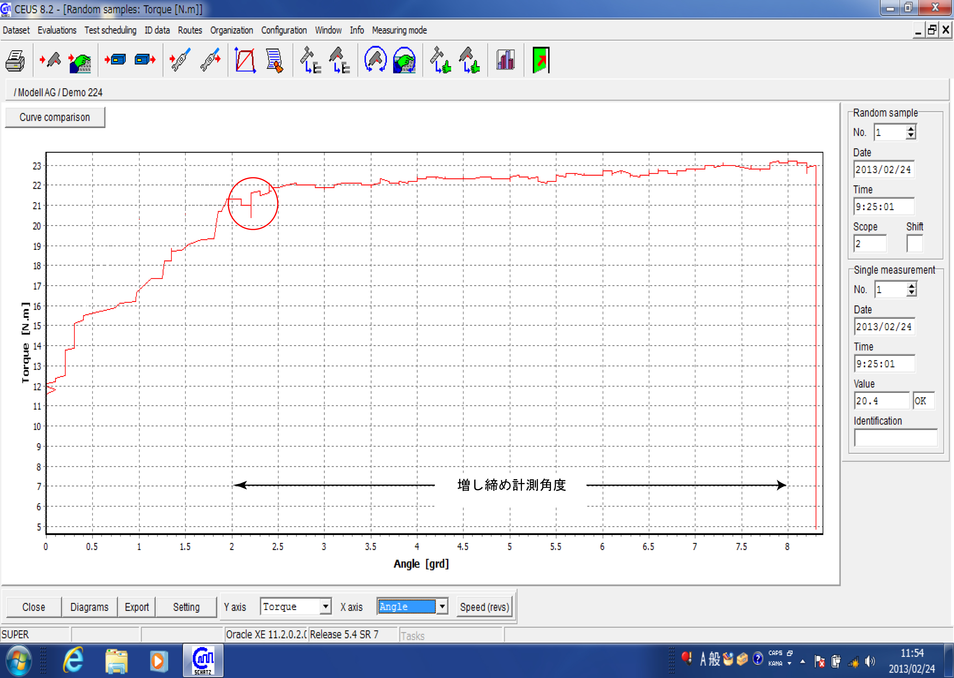Screen dimensions: 954x678
Task: Open the Measuring mode menu
Action: [399, 30]
